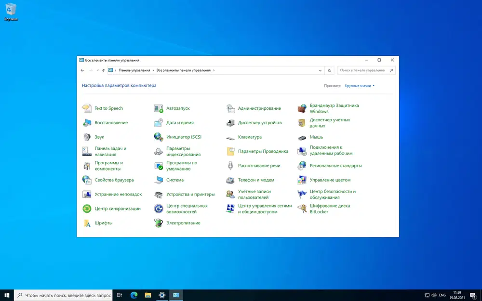This screenshot has height=301, width=482.
Task: Open the Центр синхронизации icon
Action: (x=87, y=209)
